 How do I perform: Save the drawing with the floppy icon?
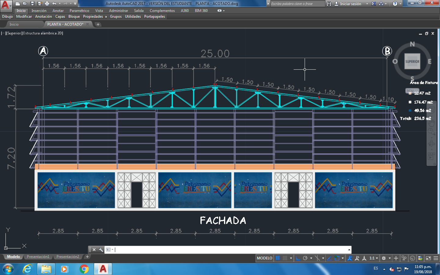click(32, 4)
